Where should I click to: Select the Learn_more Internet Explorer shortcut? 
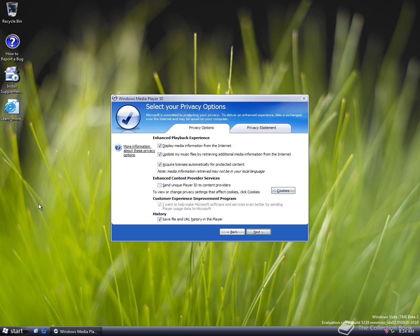12,110
